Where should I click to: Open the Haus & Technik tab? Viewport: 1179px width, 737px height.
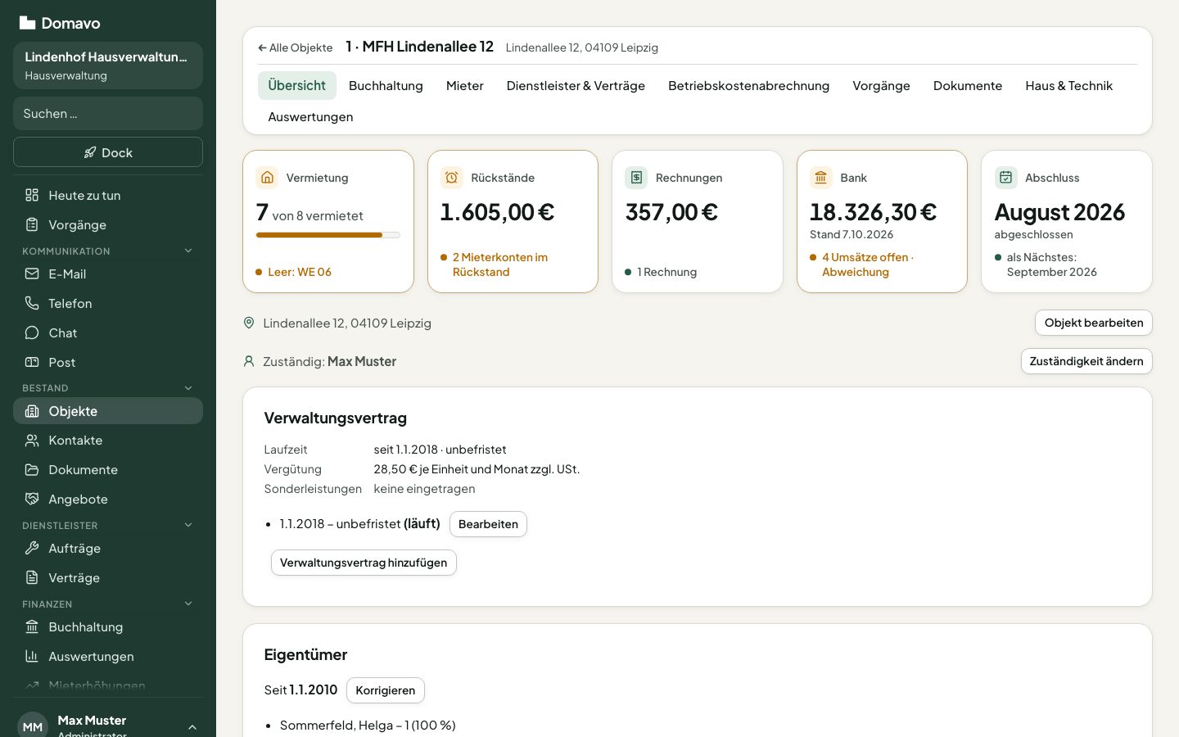point(1068,85)
